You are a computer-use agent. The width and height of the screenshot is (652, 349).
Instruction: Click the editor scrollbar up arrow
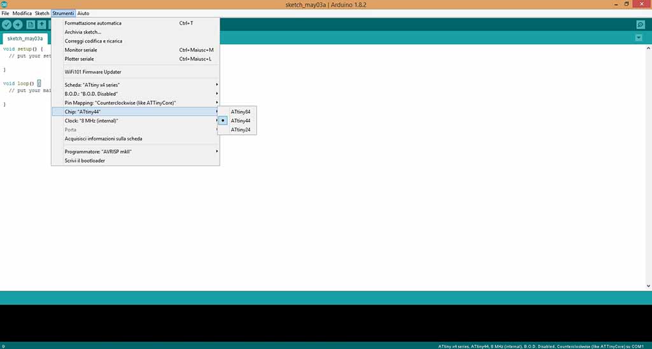tap(648, 48)
